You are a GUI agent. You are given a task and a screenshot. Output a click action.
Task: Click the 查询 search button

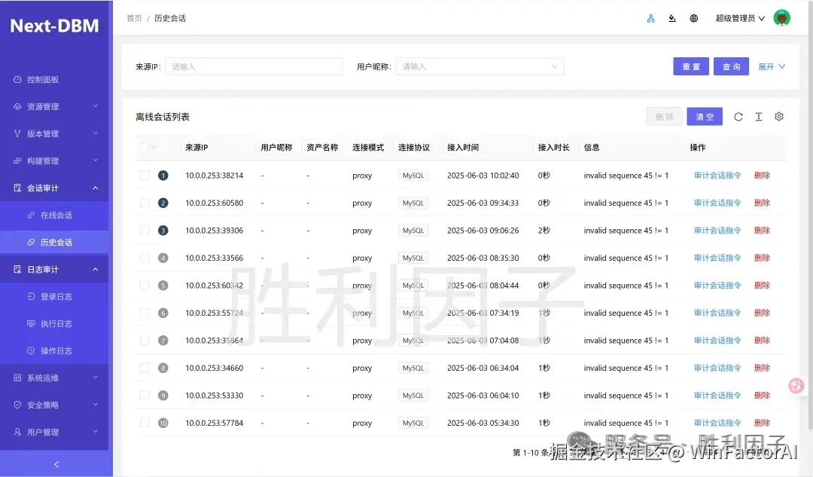coord(730,66)
